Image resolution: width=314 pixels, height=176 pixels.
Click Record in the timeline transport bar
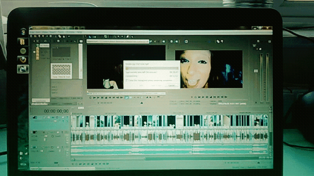click(x=73, y=164)
